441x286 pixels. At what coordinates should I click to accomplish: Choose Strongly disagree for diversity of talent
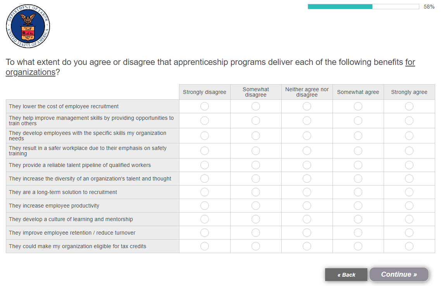[x=205, y=179]
